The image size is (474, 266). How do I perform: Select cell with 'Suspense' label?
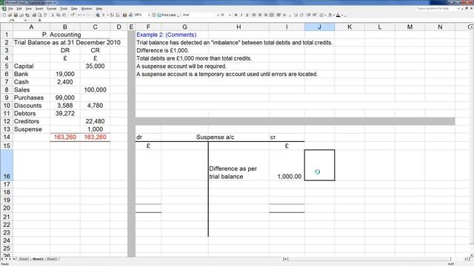31,129
